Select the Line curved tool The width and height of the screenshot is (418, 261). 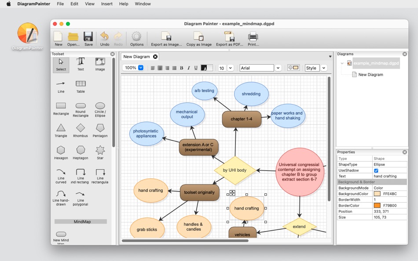click(x=61, y=176)
